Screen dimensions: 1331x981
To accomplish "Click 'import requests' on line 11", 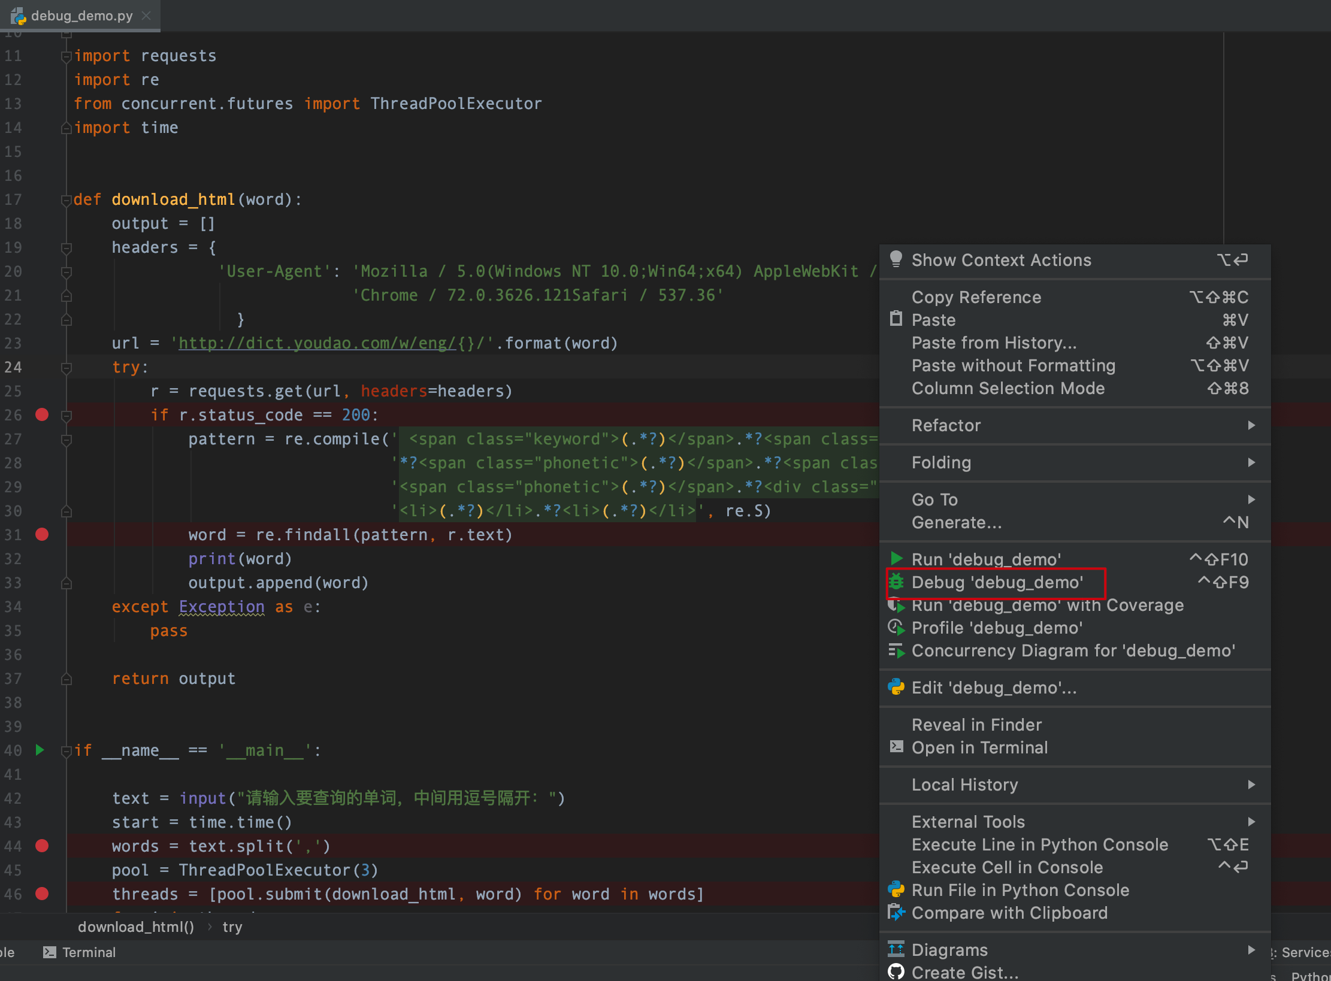I will coord(145,56).
